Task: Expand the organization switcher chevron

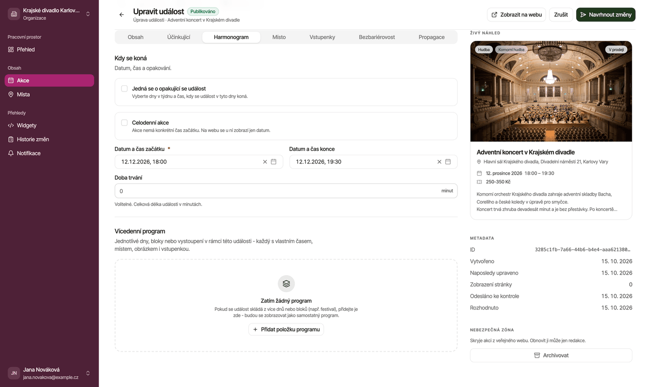Action: (x=88, y=14)
